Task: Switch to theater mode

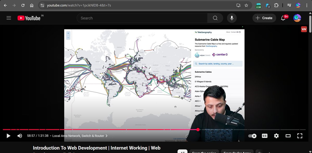Action: pos(288,136)
